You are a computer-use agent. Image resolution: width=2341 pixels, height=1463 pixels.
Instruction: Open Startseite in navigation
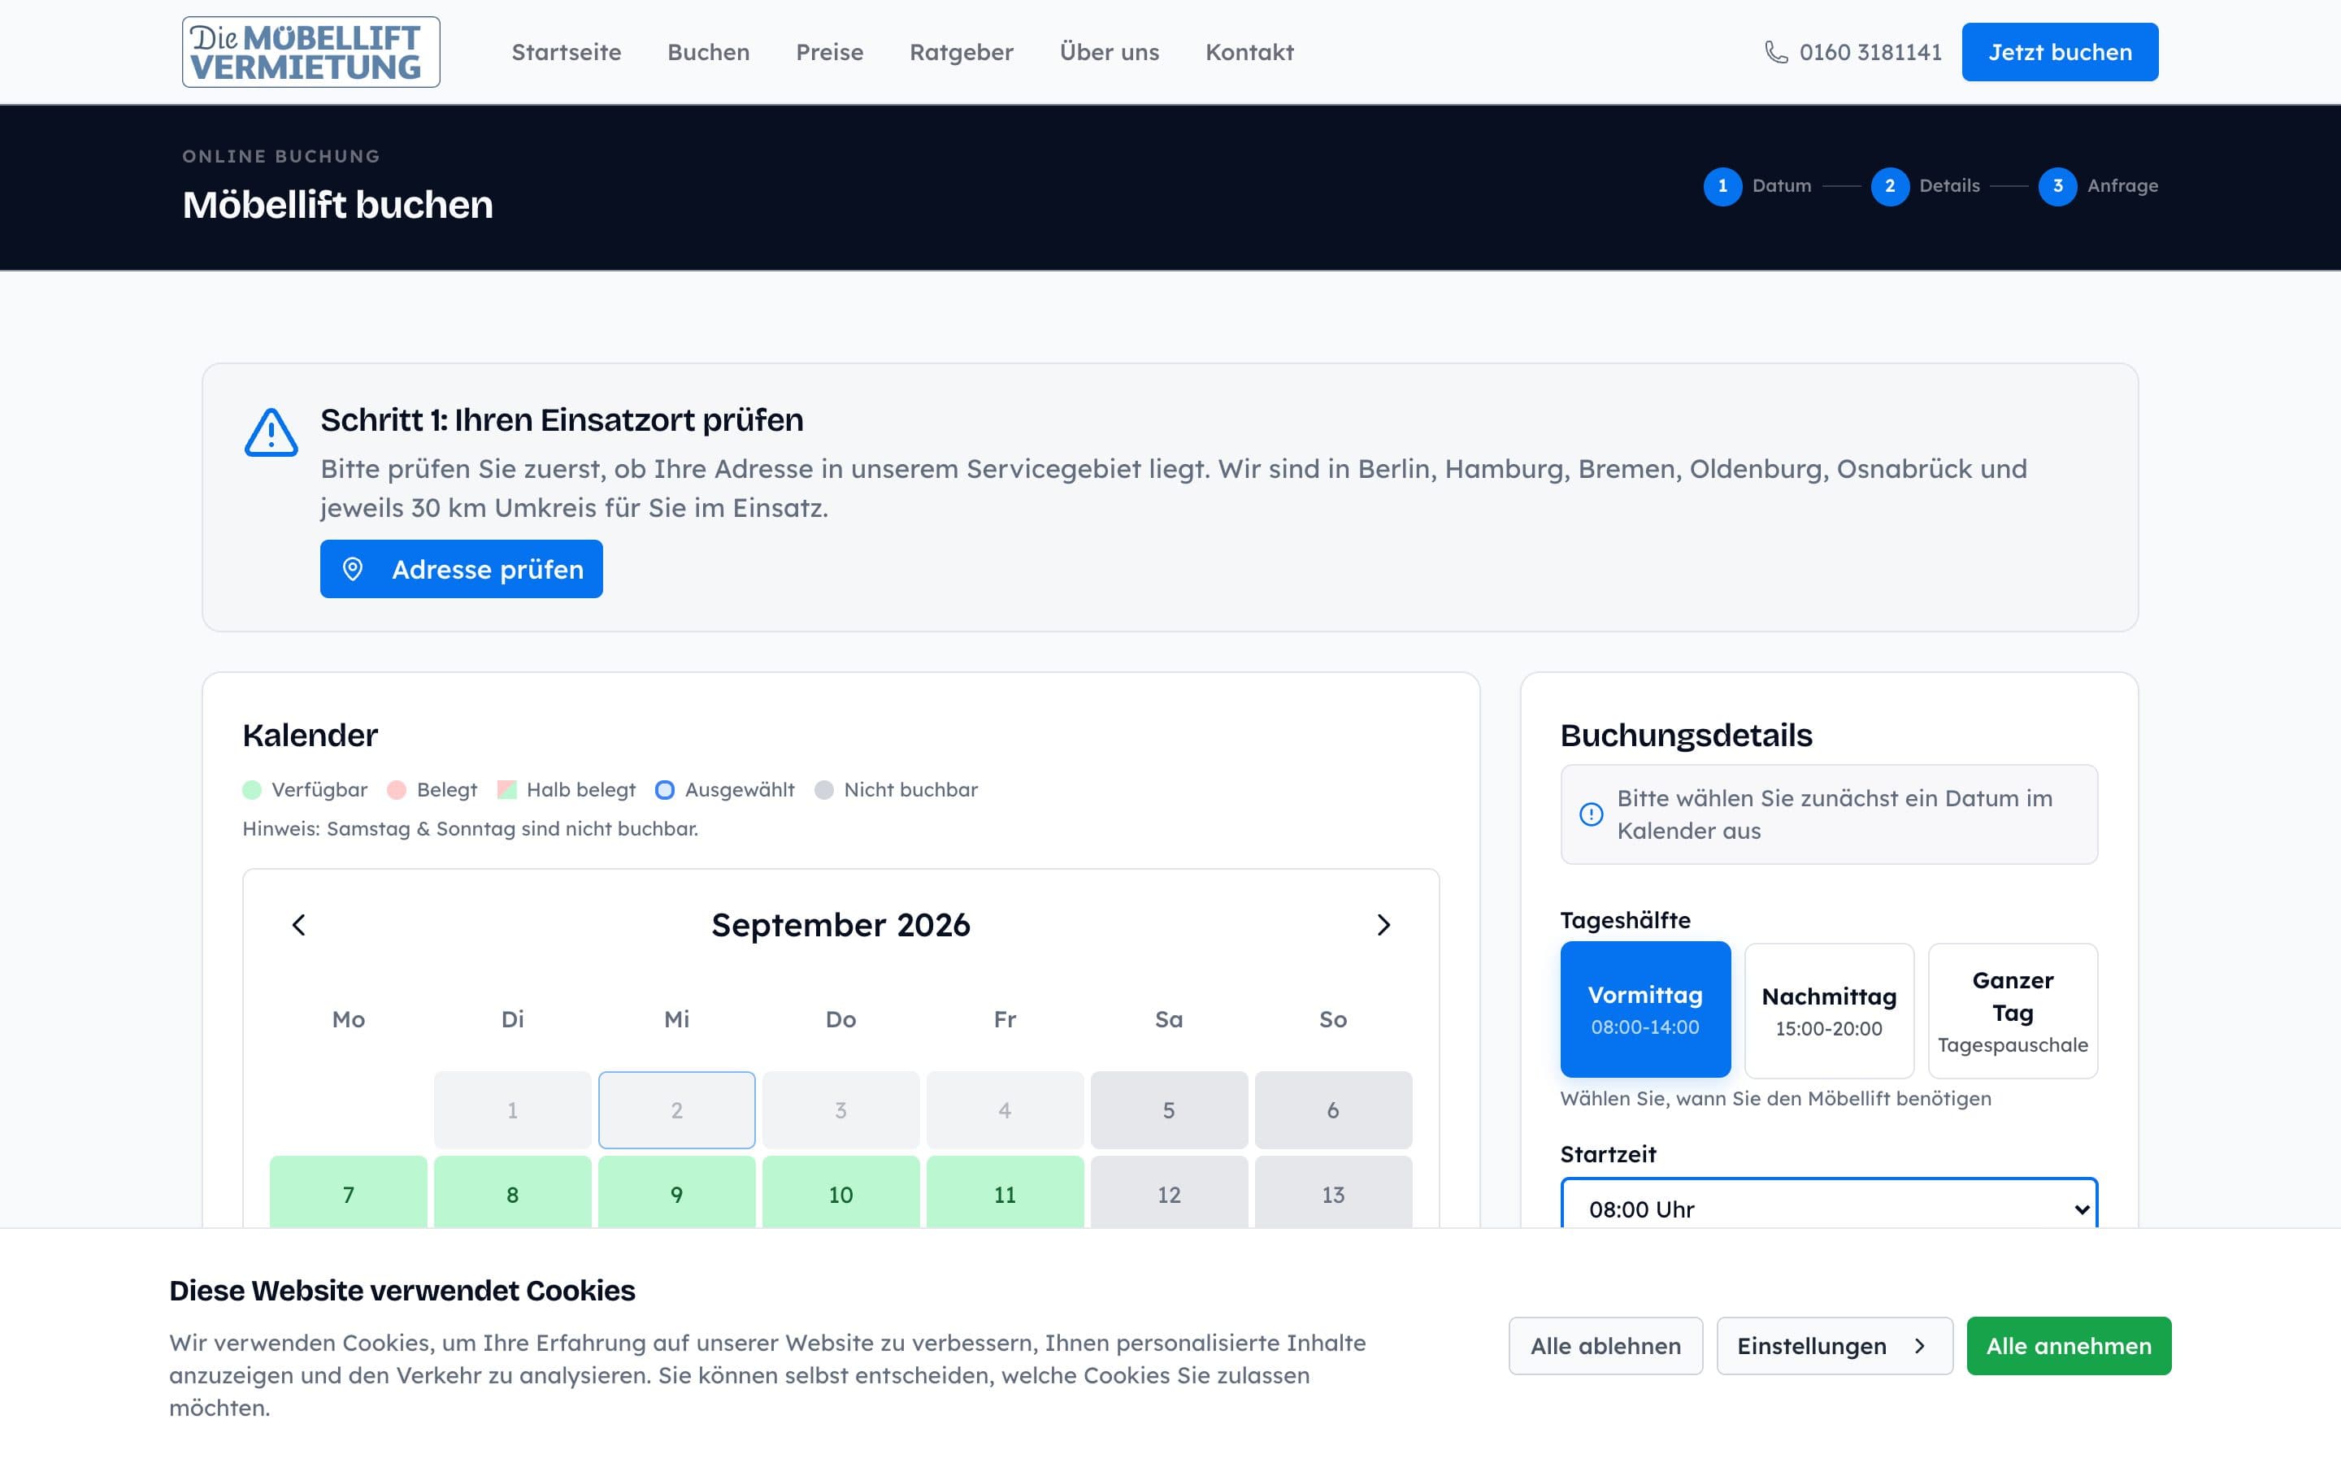click(x=566, y=52)
